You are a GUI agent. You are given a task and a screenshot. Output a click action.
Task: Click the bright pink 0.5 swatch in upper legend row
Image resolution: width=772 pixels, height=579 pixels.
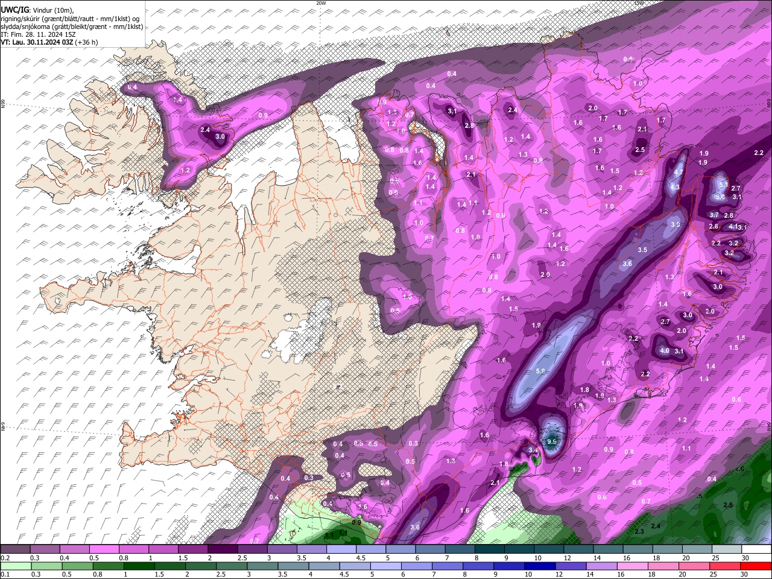point(104,549)
